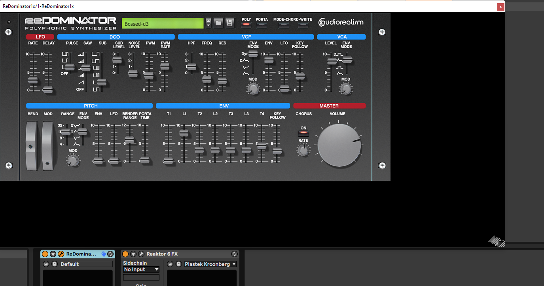Click the LFO RATE slider handle

click(33, 80)
